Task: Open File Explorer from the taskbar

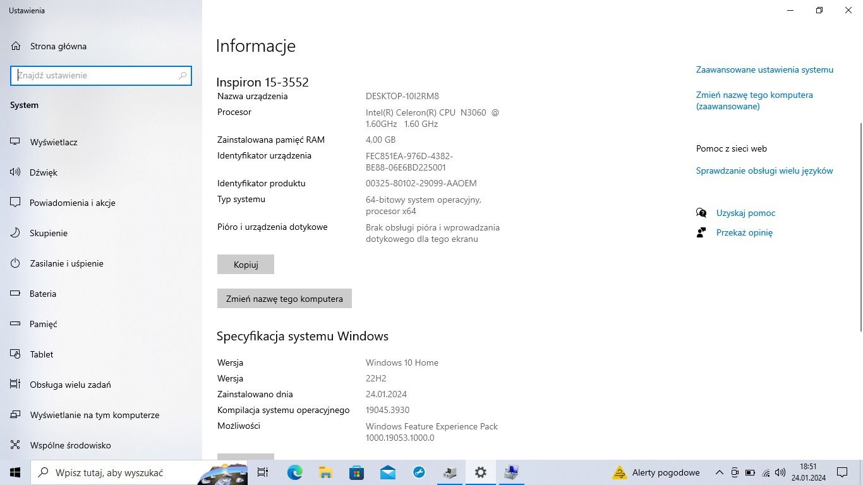Action: (325, 472)
